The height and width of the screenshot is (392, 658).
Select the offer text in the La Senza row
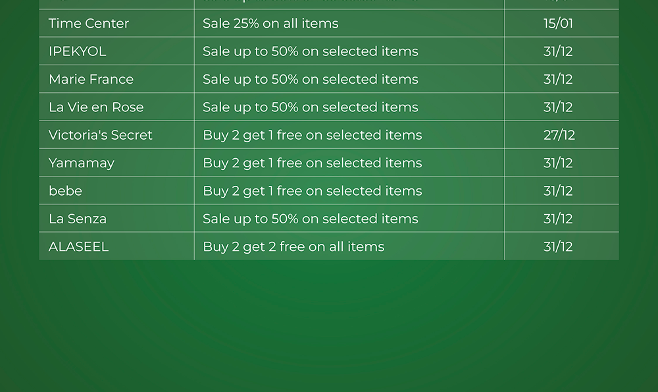click(310, 219)
